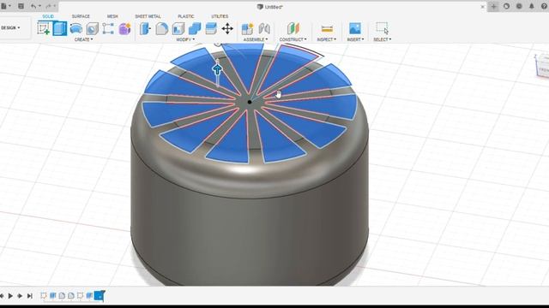Viewport: 549px width, 308px height.
Task: Select the second sketch feature in timeline
Action: point(80,296)
